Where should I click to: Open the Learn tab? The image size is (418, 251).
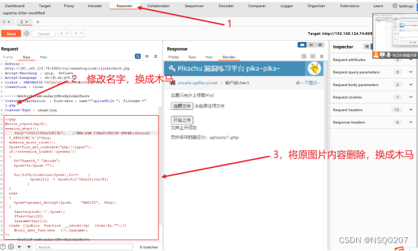378,6
